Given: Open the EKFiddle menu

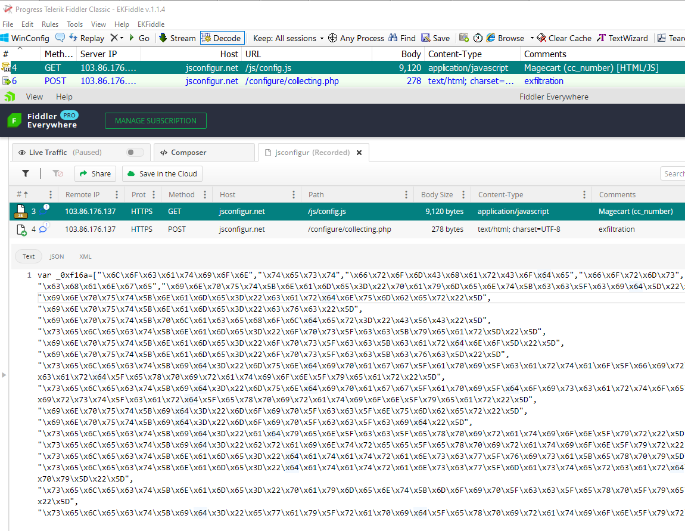Looking at the screenshot, I should tap(151, 24).
